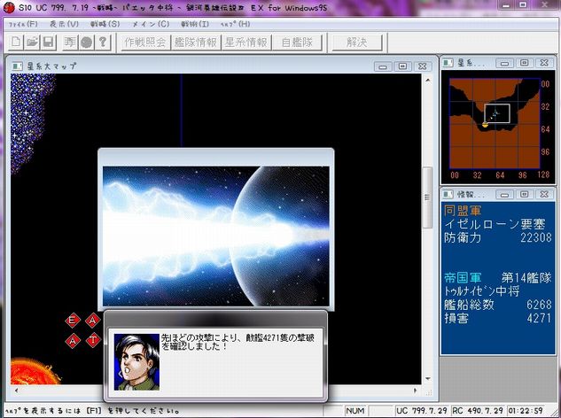The width and height of the screenshot is (561, 418).
Task: Click the 星系情報 toolbar button
Action: (x=246, y=43)
